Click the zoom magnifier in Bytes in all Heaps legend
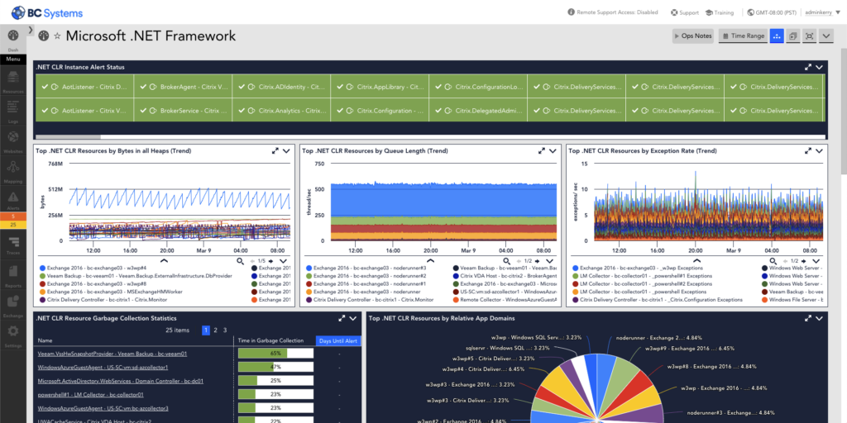This screenshot has height=423, width=847. (x=241, y=260)
